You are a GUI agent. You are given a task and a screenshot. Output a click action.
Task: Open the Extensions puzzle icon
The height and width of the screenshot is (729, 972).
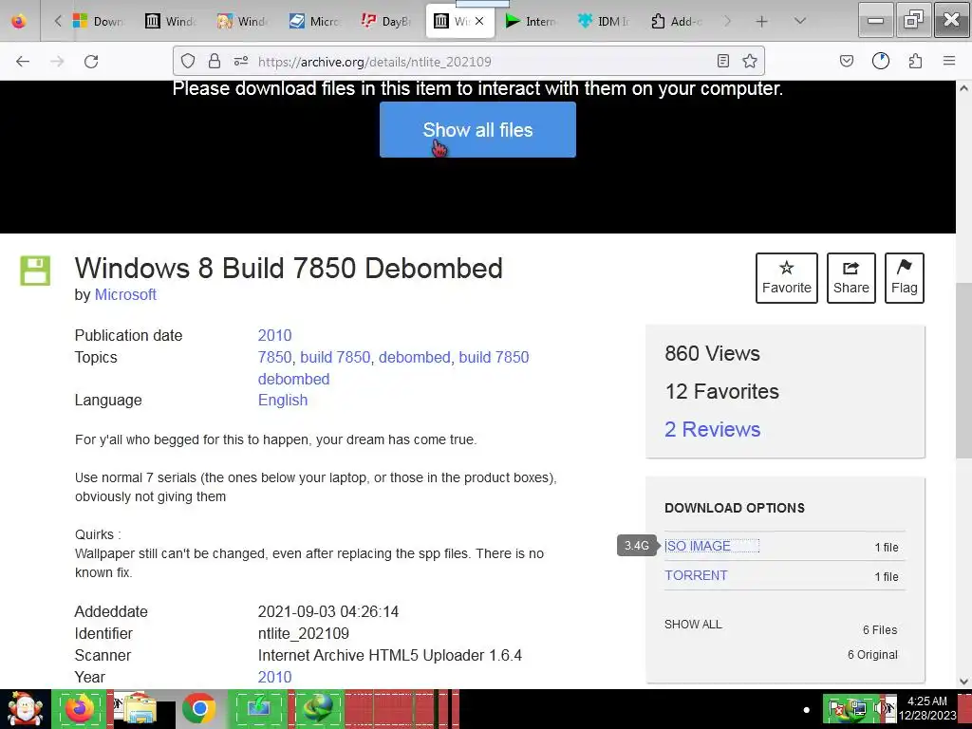[915, 61]
